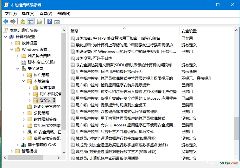This screenshot has width=240, height=168.
Task: Click the 本地计算机 策略 root icon
Action: tap(6, 30)
